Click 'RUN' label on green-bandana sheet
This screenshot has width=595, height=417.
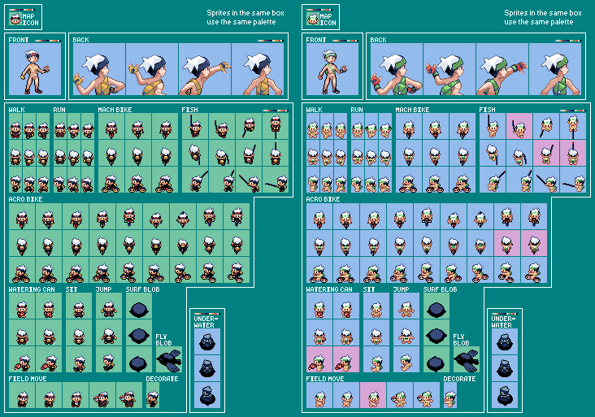pos(357,110)
